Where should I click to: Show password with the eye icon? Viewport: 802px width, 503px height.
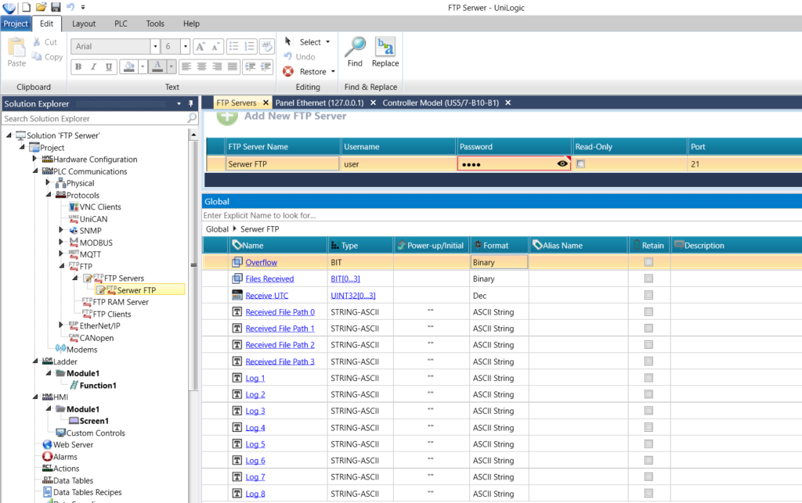[562, 164]
